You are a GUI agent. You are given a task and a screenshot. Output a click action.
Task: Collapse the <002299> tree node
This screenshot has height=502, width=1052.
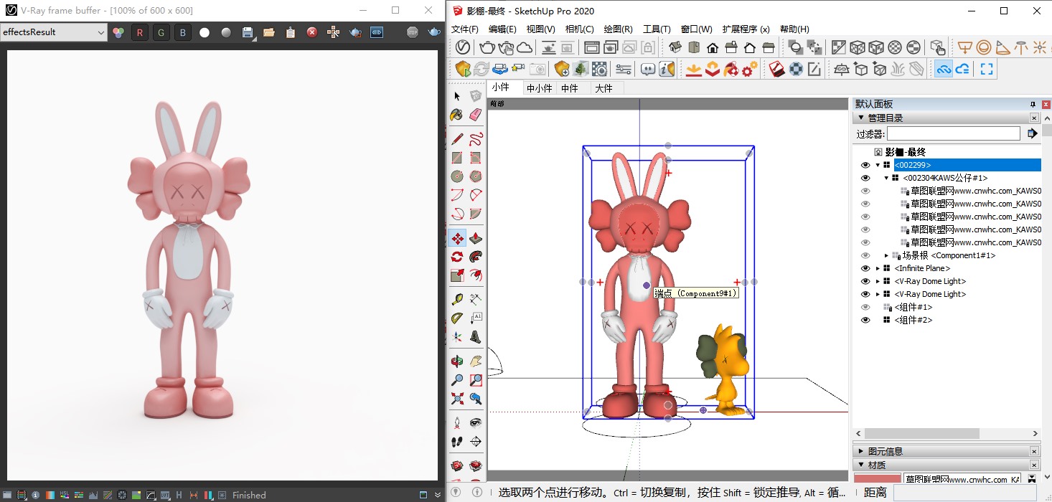tap(878, 165)
